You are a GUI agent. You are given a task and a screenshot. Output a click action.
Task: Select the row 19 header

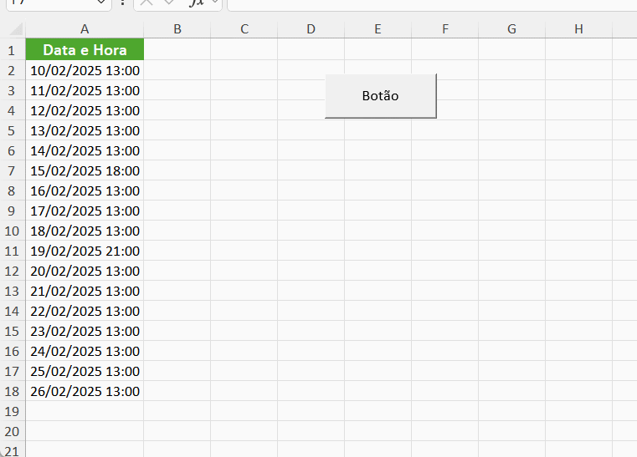point(12,411)
